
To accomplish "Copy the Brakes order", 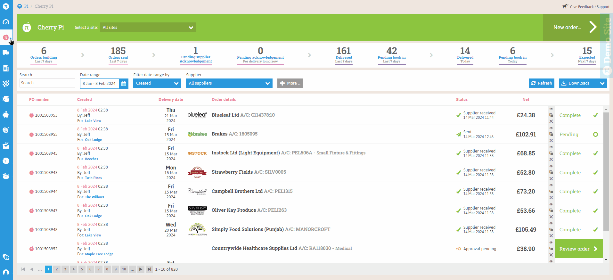I will tap(551, 134).
